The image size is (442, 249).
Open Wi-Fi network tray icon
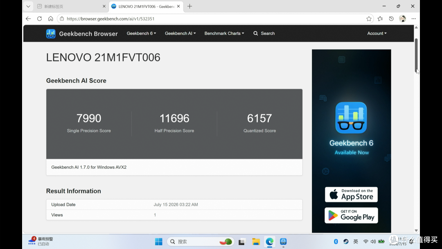tap(365, 241)
